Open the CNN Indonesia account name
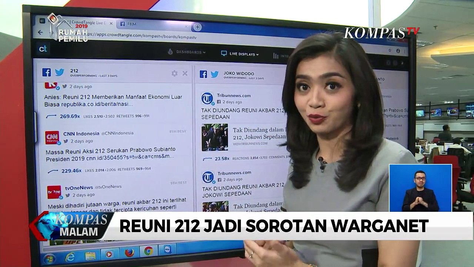This screenshot has height=267, width=474. click(81, 133)
